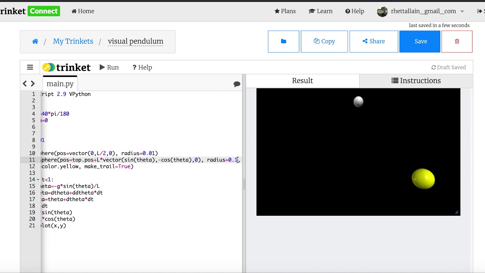
Task: Click the visual pendulum title field
Action: [135, 41]
